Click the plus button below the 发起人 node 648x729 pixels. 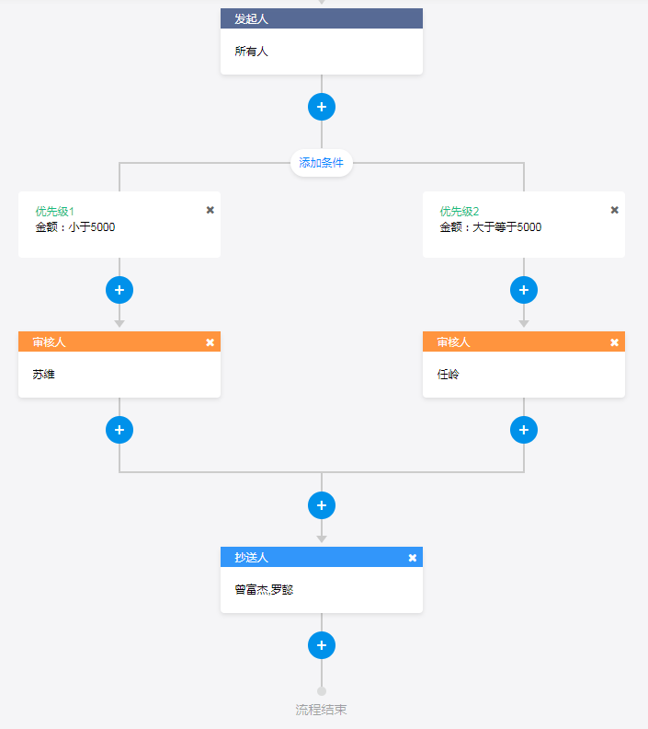coord(322,107)
